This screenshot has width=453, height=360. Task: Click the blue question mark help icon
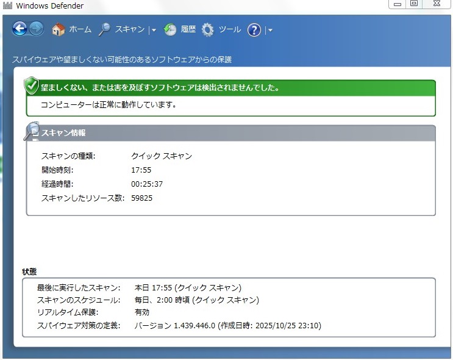tap(254, 30)
